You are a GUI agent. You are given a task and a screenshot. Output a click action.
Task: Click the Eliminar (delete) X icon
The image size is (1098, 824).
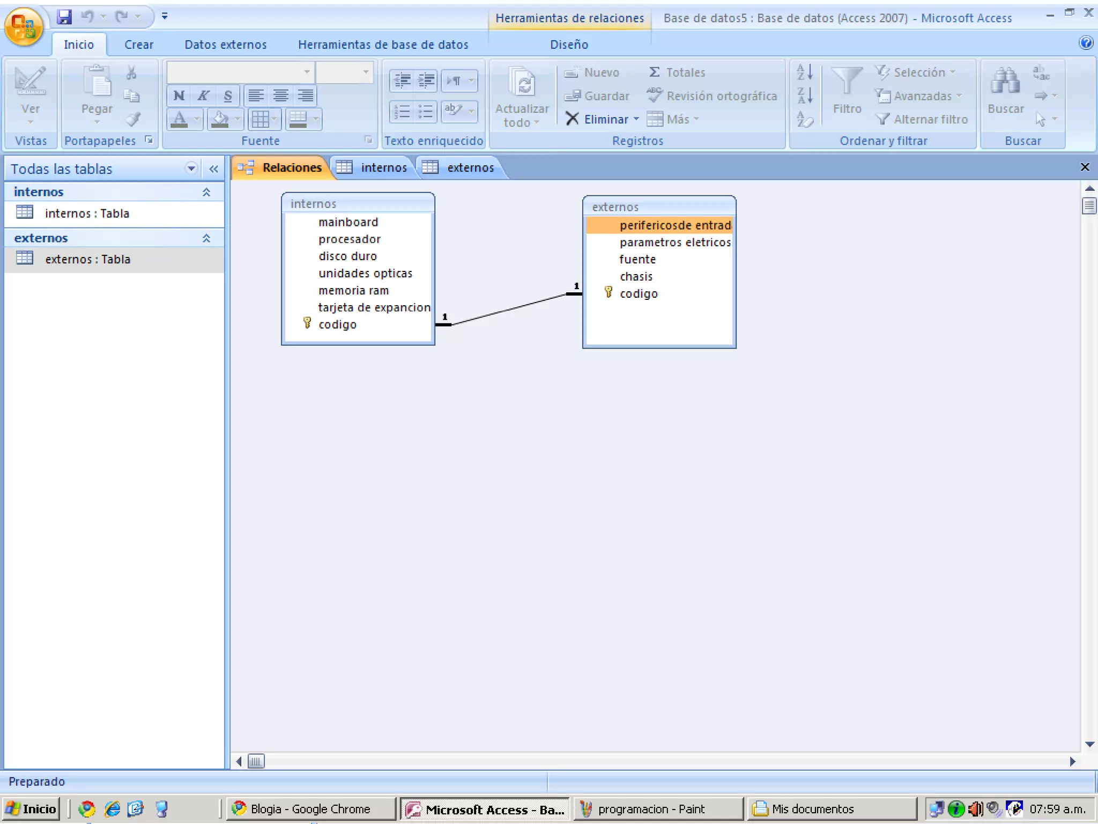573,119
